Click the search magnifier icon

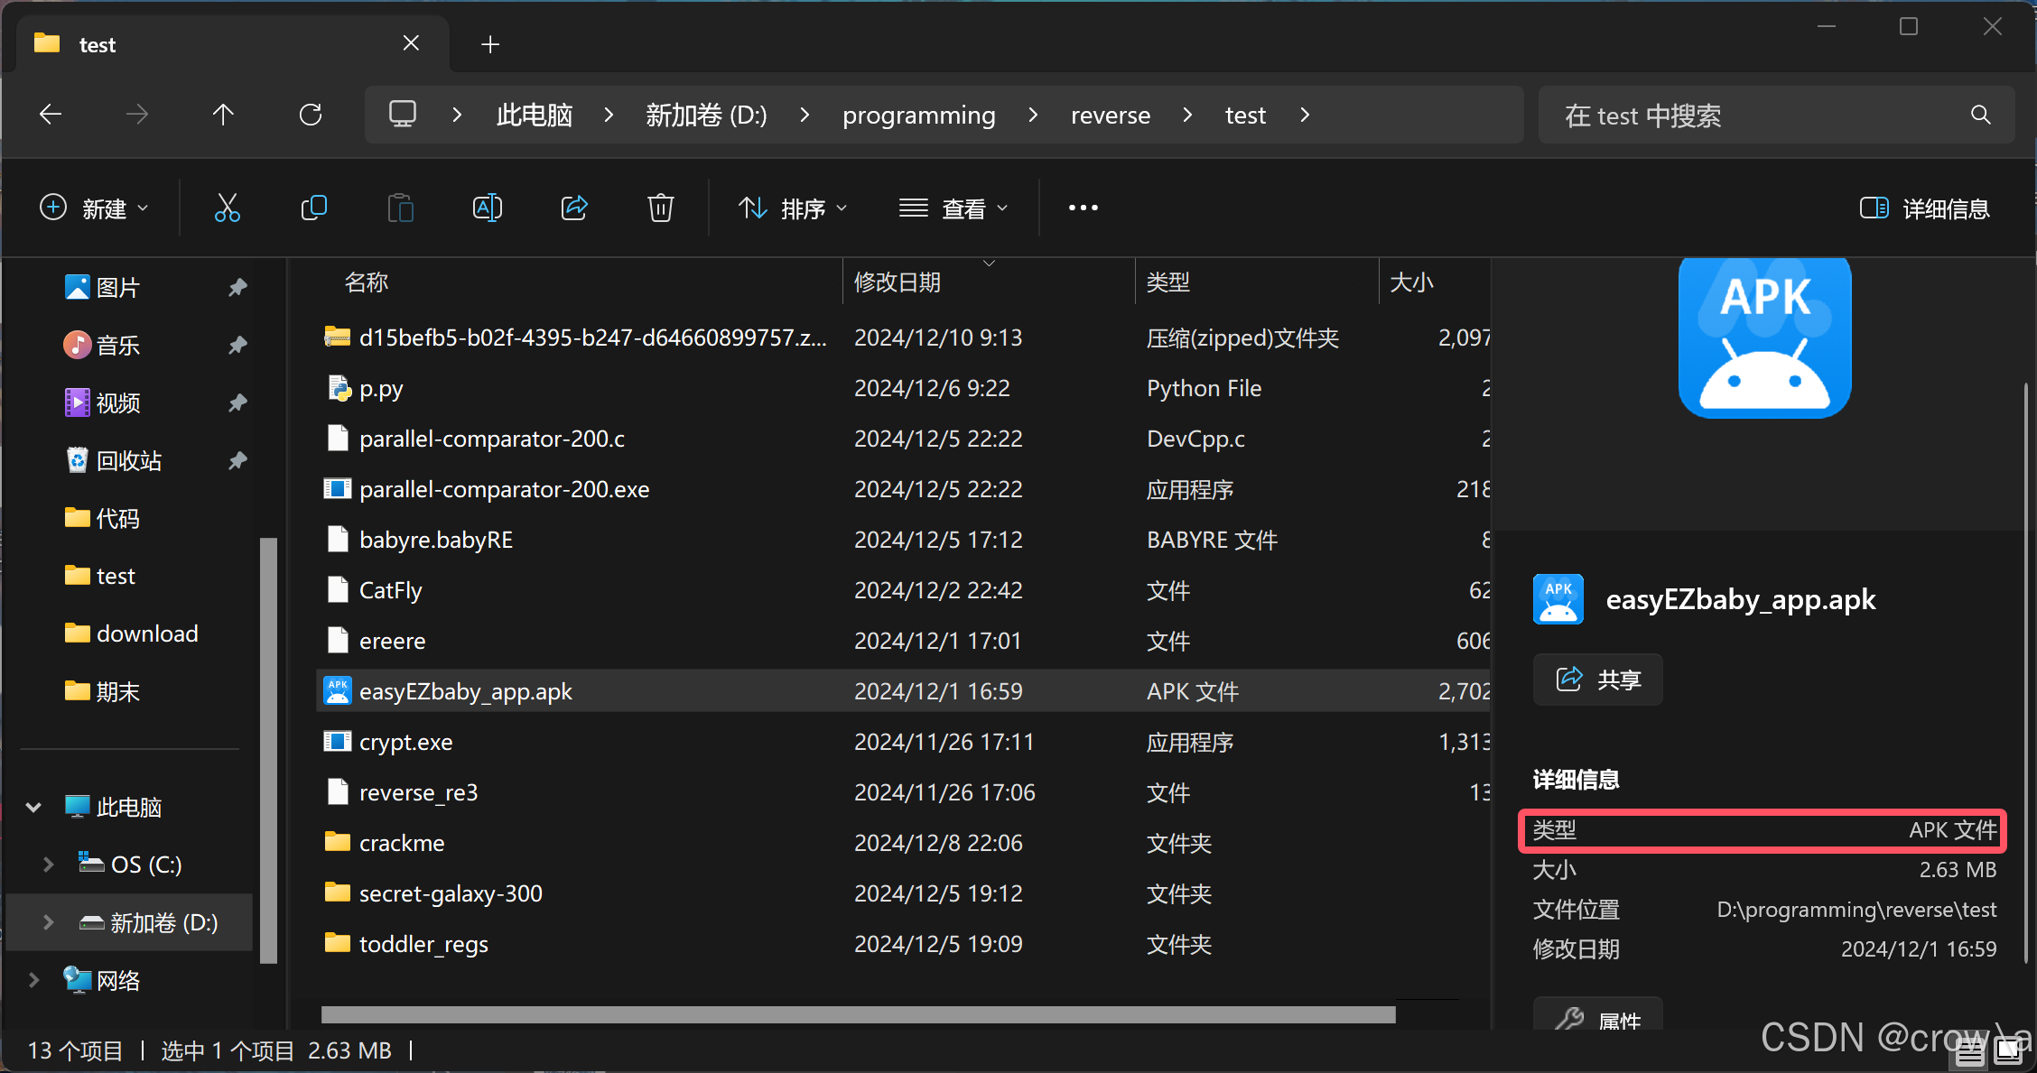point(1980,115)
